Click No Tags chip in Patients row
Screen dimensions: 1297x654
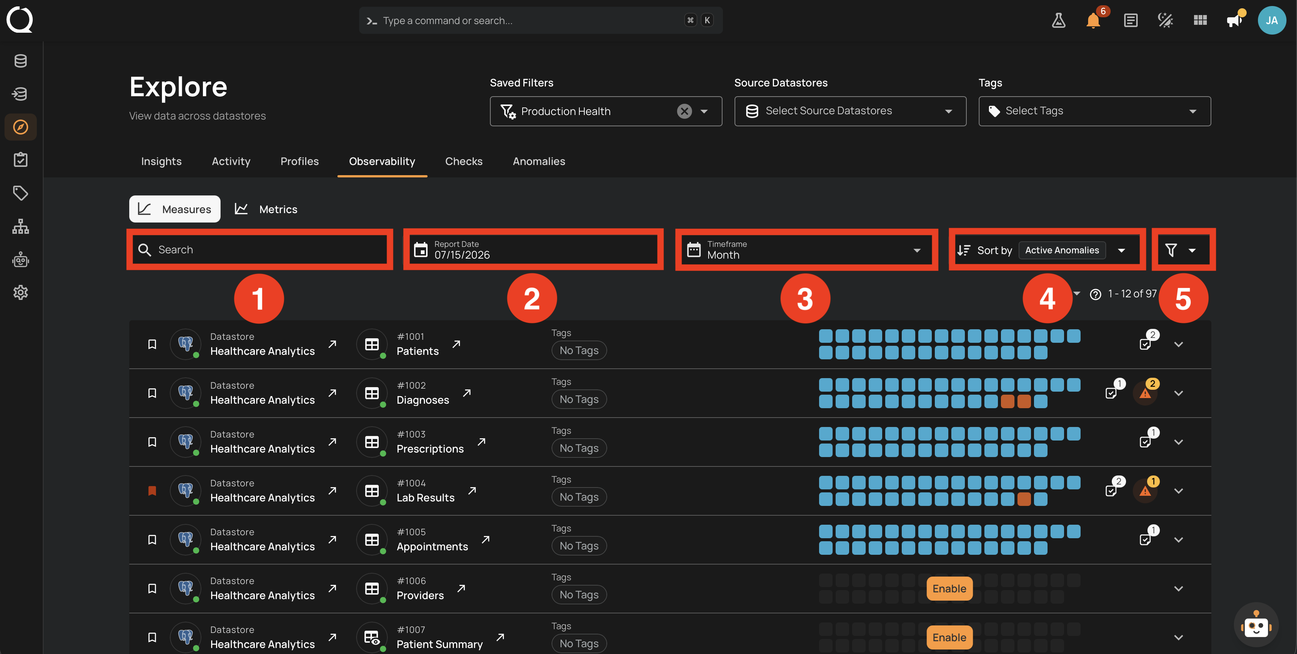coord(579,350)
